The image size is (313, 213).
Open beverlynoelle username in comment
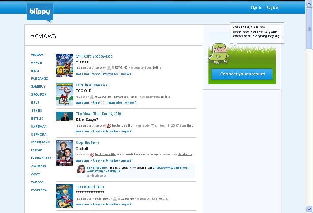click(97, 167)
